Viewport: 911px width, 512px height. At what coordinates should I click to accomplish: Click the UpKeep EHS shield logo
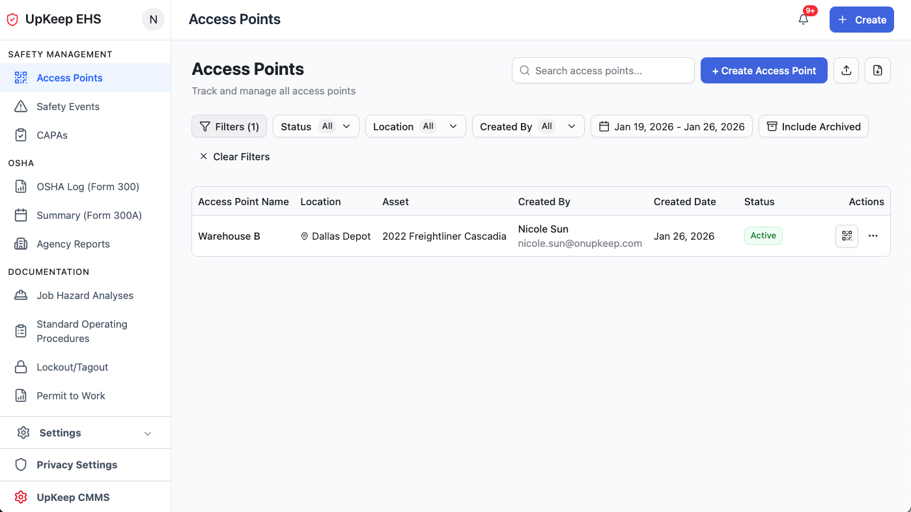(12, 20)
